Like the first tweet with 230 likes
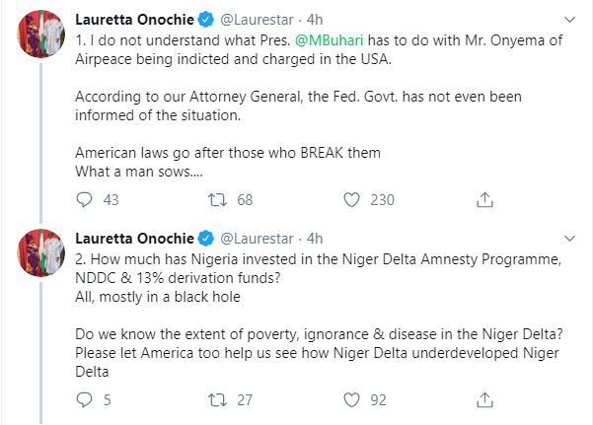 click(x=351, y=200)
